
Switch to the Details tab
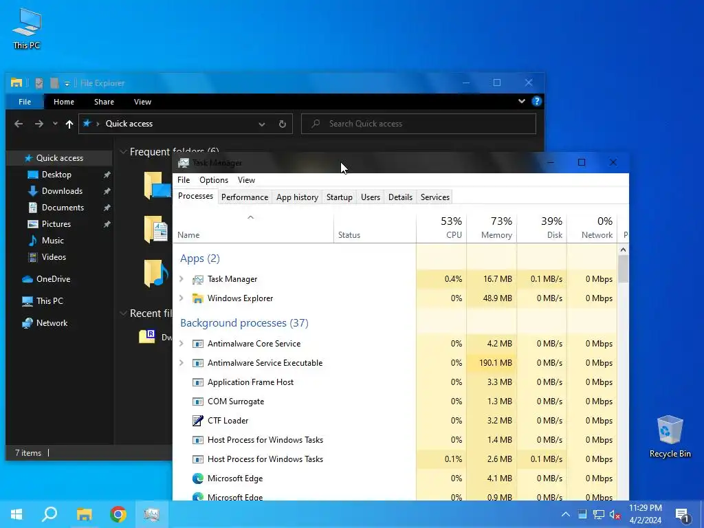click(x=400, y=197)
